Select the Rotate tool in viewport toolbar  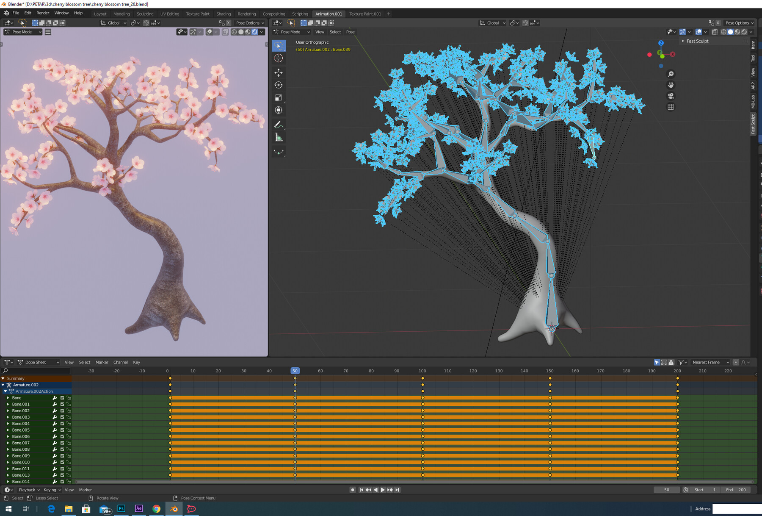[x=279, y=85]
